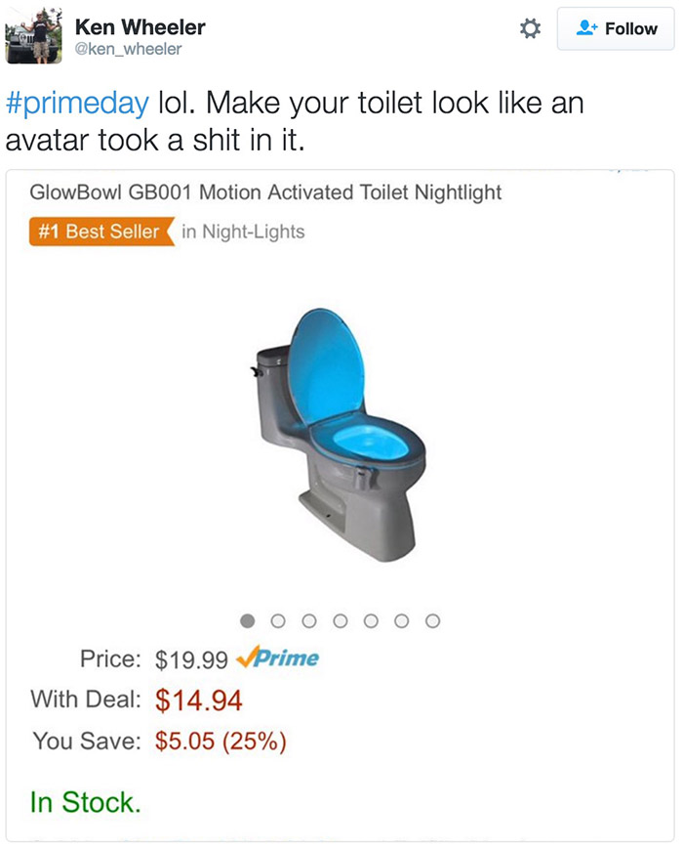683x849 pixels.
Task: Pick the sixth carousel dot
Action: [x=403, y=619]
